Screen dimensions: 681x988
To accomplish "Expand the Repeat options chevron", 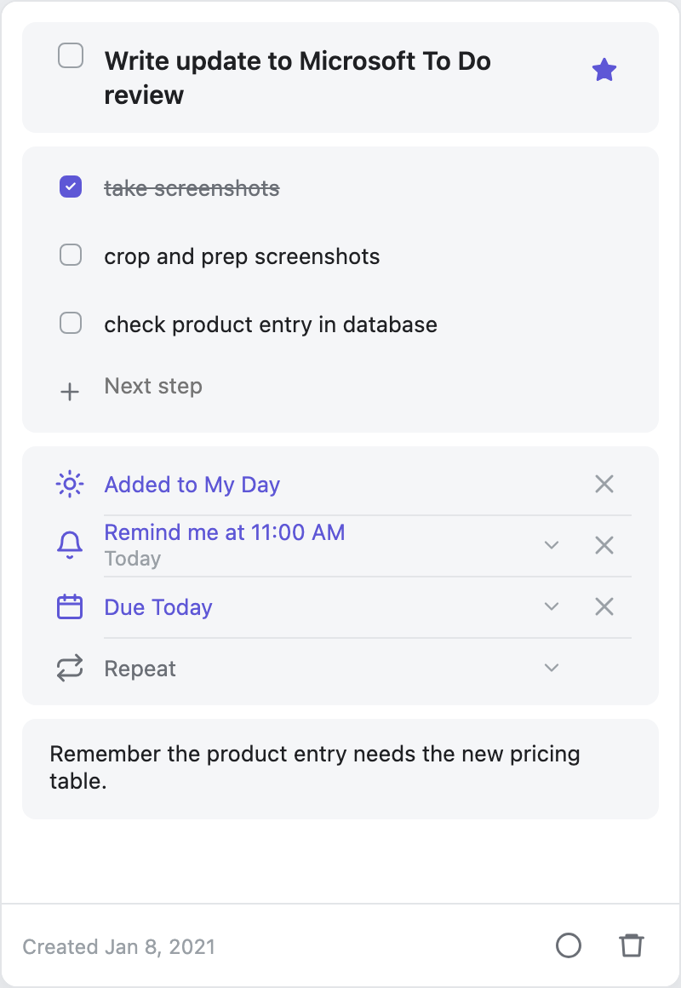I will pos(552,668).
